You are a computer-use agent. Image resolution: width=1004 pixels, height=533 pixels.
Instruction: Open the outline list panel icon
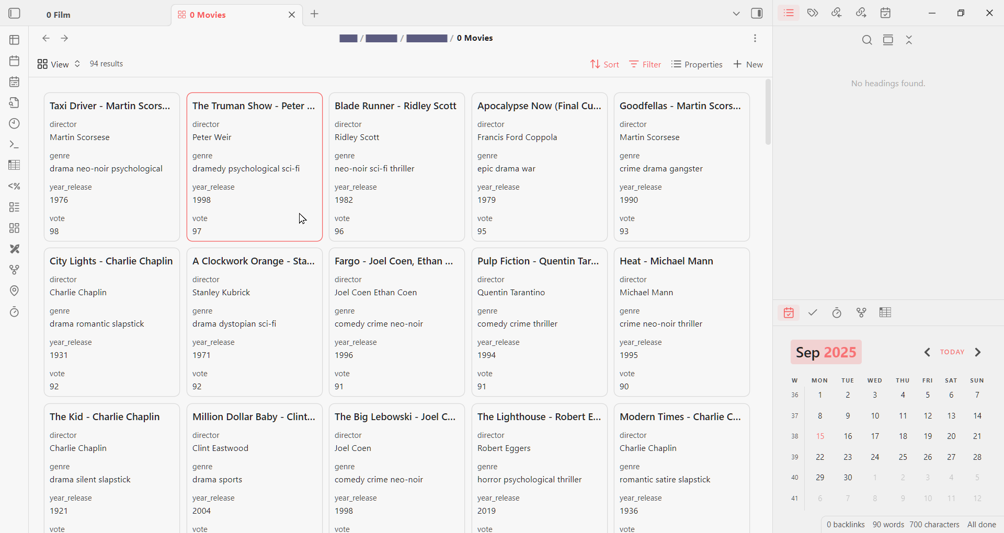point(789,13)
